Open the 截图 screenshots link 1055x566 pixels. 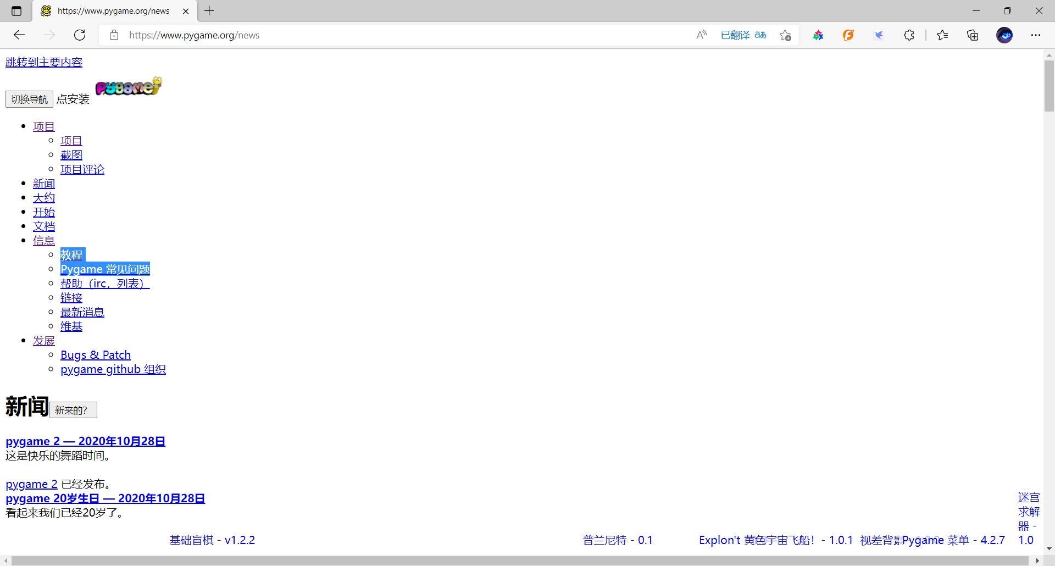pos(71,155)
